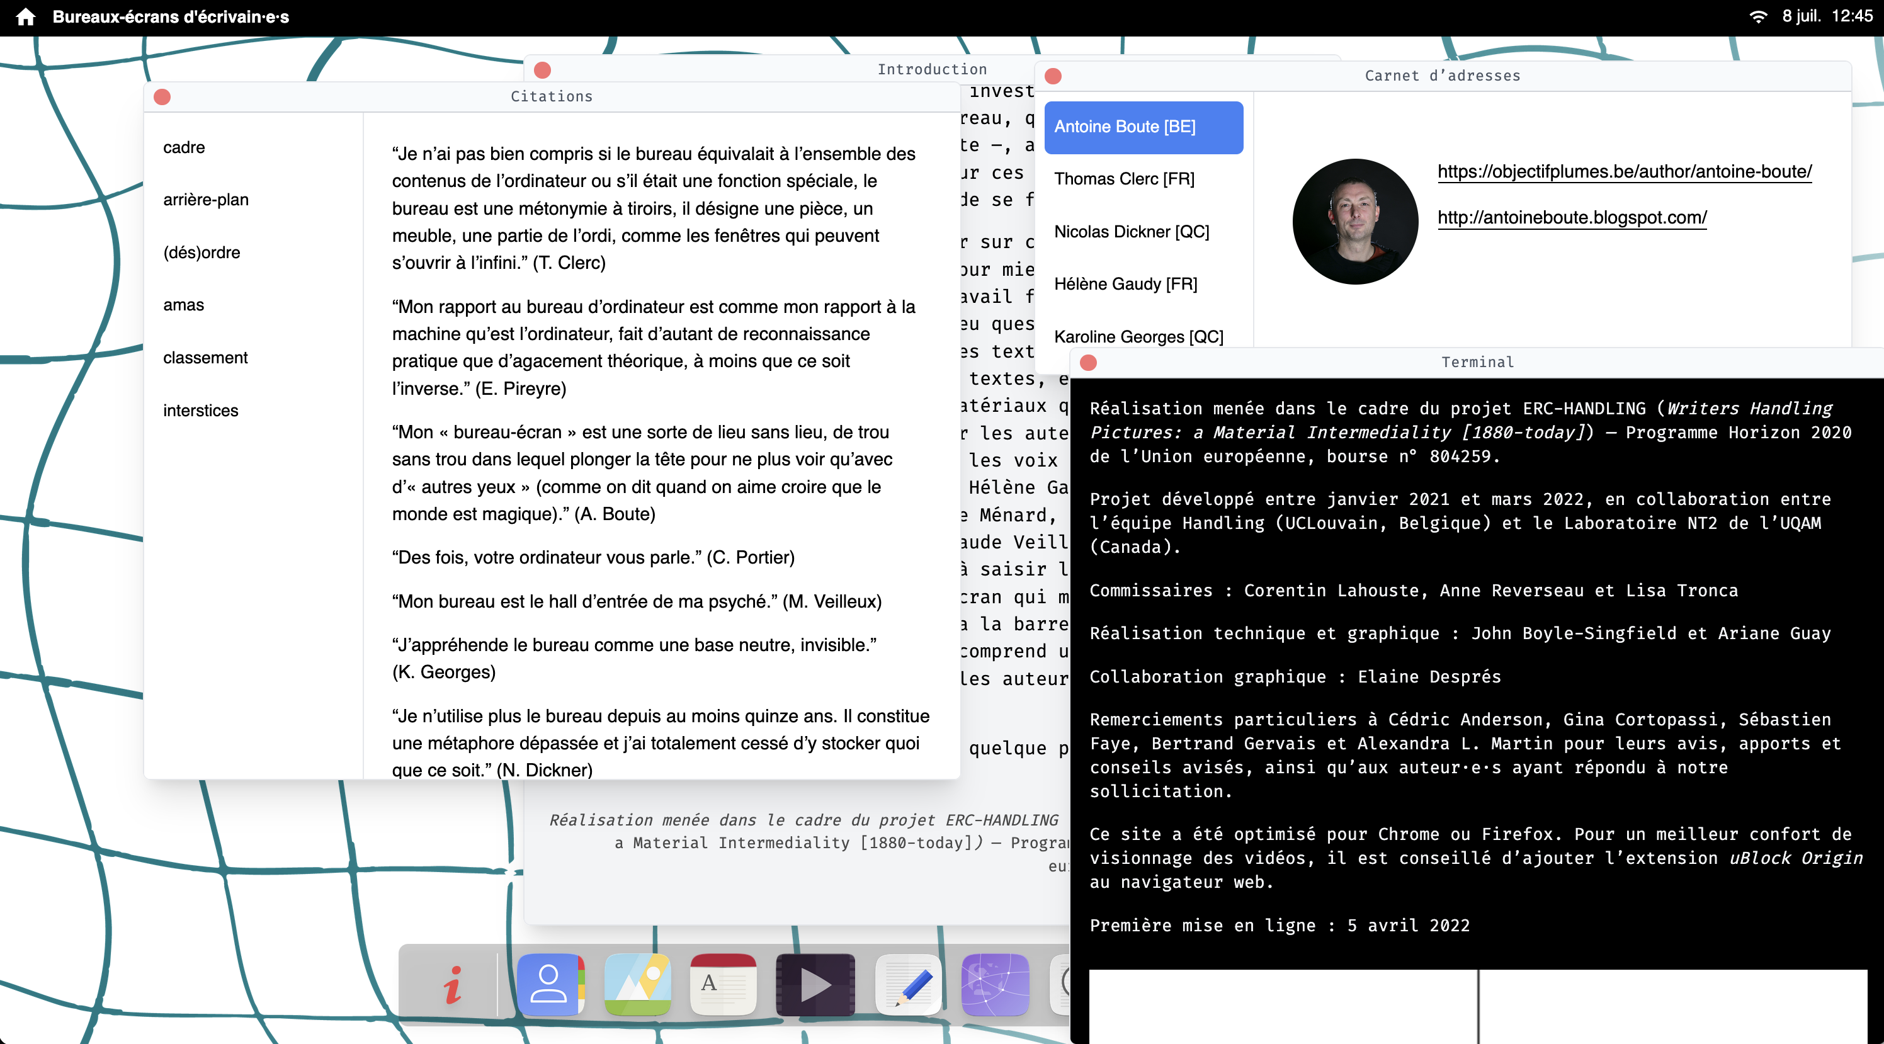Open the objectifplumes.be author link

(x=1625, y=172)
